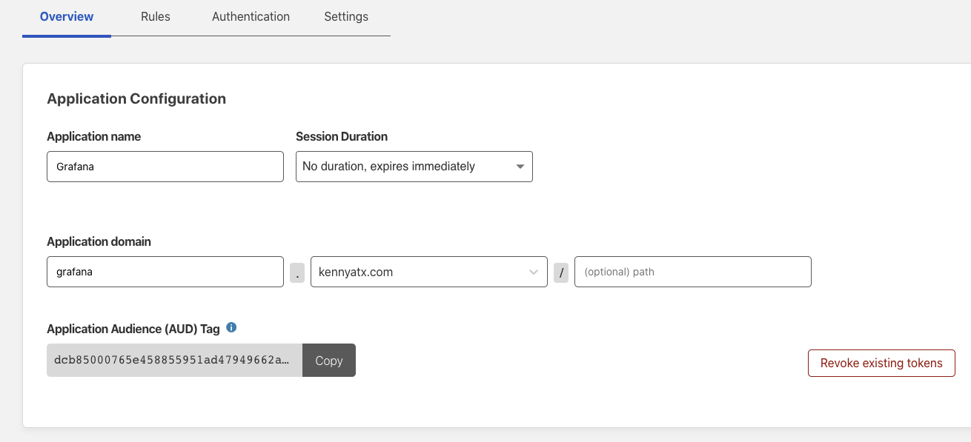Screen dimensions: 971x442
Task: Click the slash separator before the path
Action: (561, 272)
